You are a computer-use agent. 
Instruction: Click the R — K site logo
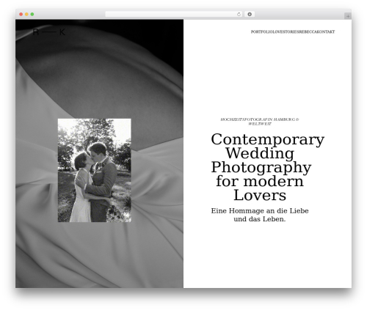(49, 32)
